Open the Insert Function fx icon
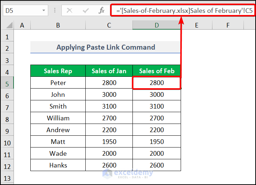256x185 pixels. point(101,11)
